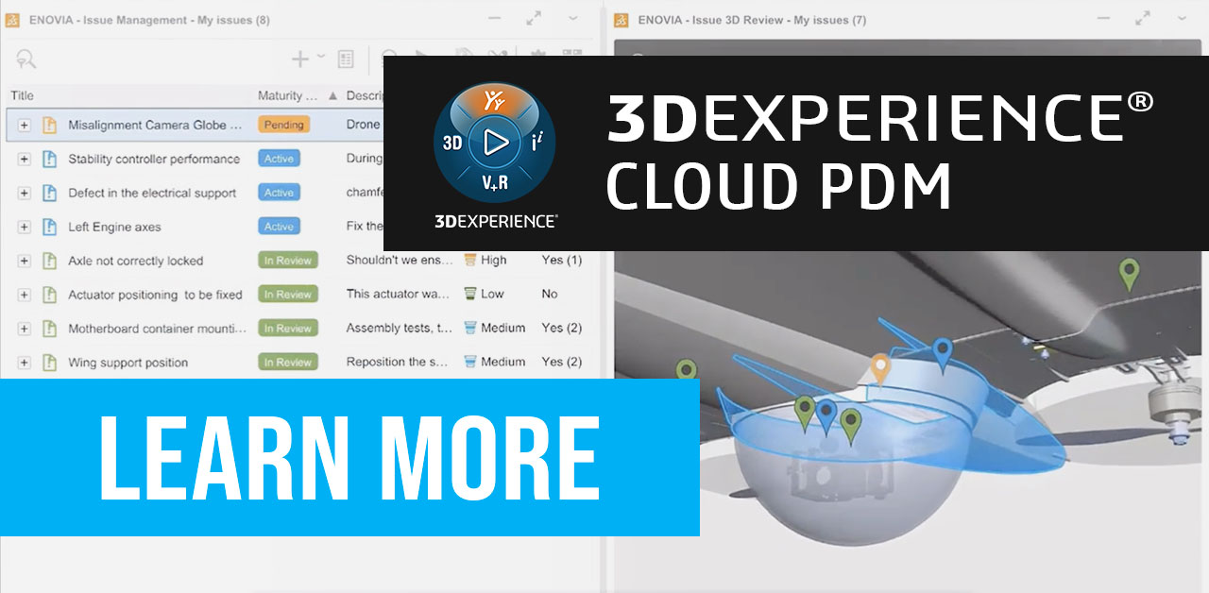Click description 'Reposition the s...'
Viewport: 1209px width, 593px height.
point(397,362)
